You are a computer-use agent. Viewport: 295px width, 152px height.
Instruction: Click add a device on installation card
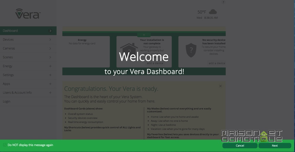click(x=155, y=63)
